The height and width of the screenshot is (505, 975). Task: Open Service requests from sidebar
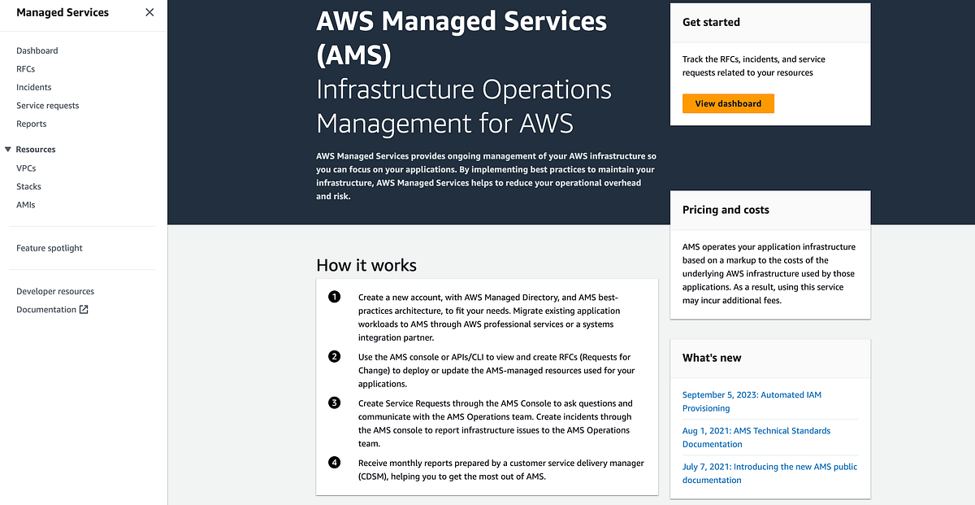click(x=47, y=105)
